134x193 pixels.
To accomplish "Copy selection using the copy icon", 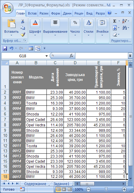I will pos(22,28).
